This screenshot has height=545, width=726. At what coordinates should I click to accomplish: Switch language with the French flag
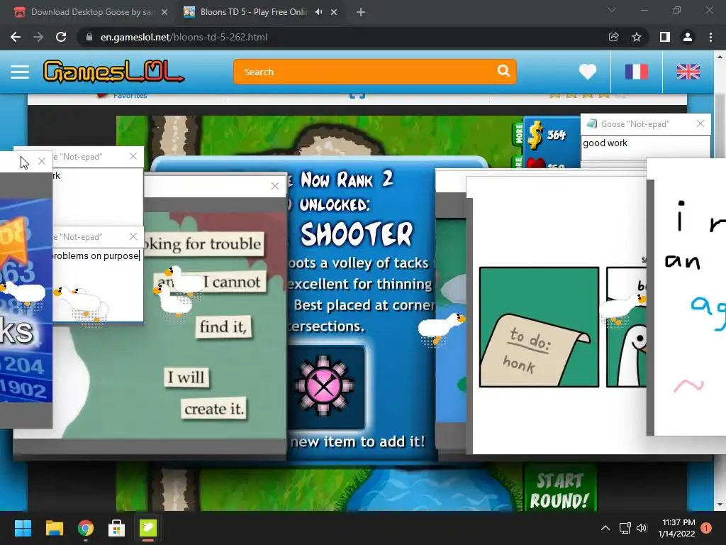636,72
